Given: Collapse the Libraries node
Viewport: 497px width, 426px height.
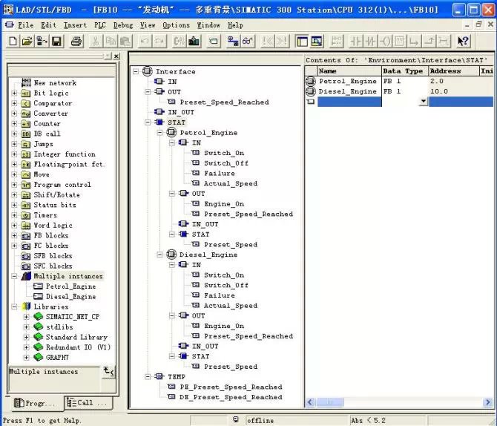Looking at the screenshot, I should (14, 307).
